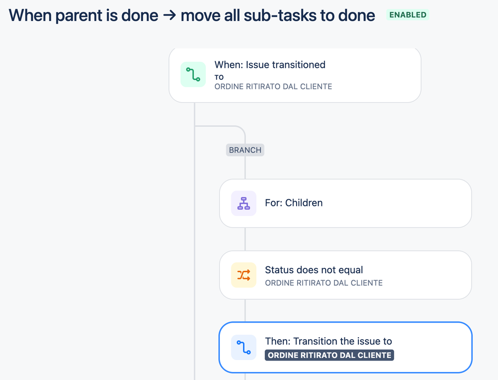Click the Status does not equal heading text
The height and width of the screenshot is (380, 498).
[314, 270]
